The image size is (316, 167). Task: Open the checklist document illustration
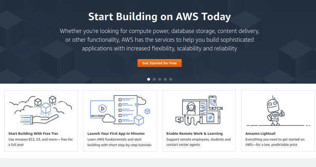tap(126, 110)
